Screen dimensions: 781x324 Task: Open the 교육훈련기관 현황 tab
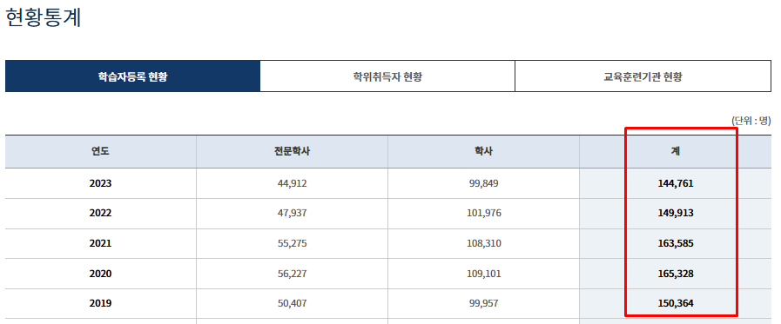643,76
